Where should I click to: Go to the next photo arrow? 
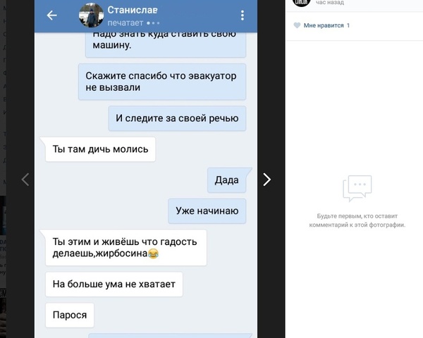(266, 180)
